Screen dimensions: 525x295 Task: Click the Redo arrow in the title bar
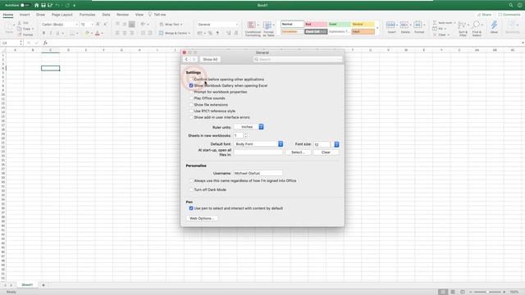pyautogui.click(x=67, y=6)
